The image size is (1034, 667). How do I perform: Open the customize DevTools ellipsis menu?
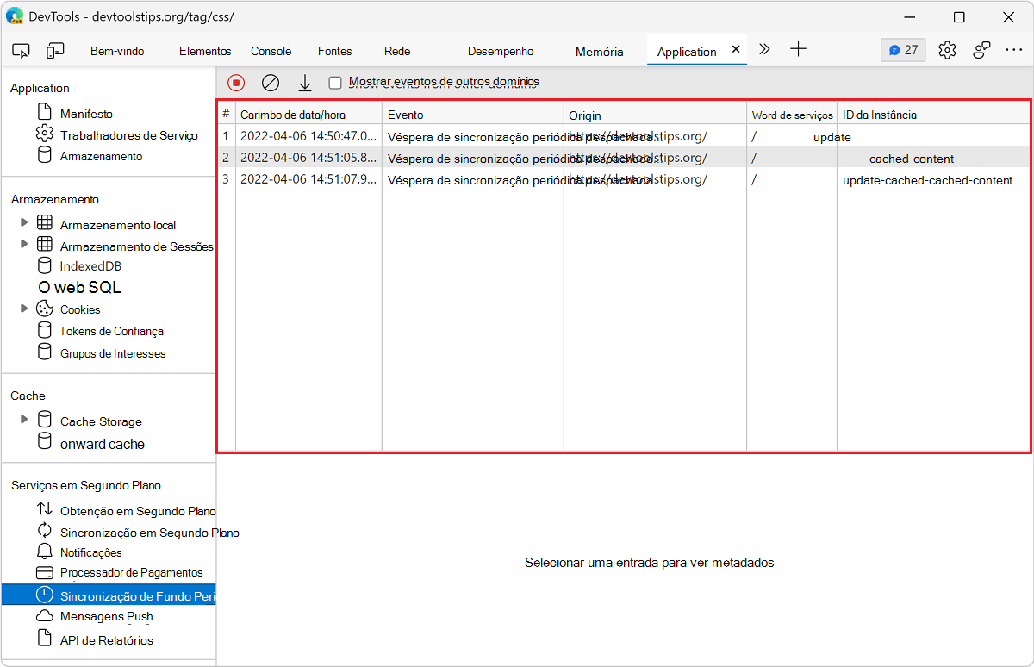click(1013, 50)
